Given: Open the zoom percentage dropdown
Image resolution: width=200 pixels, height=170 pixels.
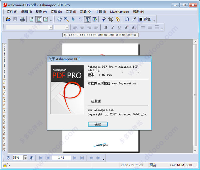Looking at the screenshot, I should [x=25, y=158].
